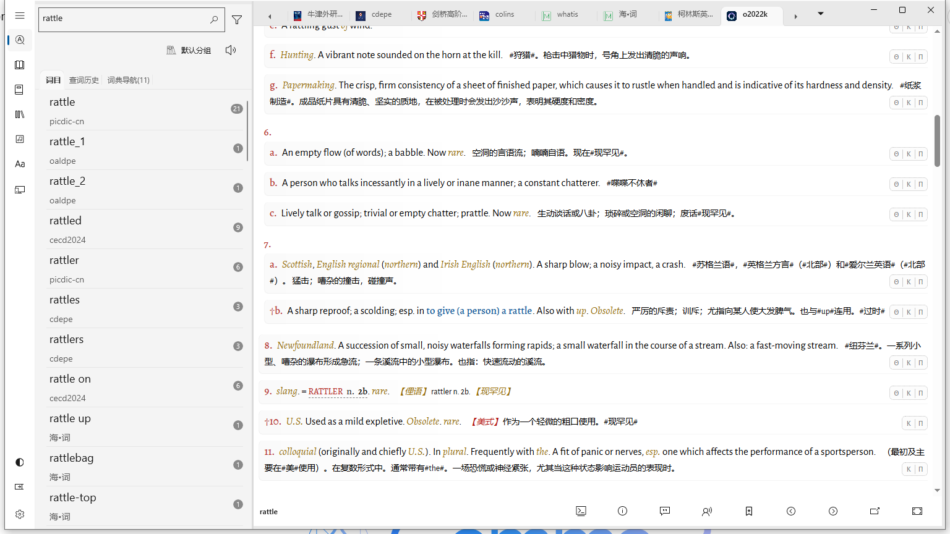Open the open-book icon in the sidebar
950x534 pixels.
tap(20, 65)
